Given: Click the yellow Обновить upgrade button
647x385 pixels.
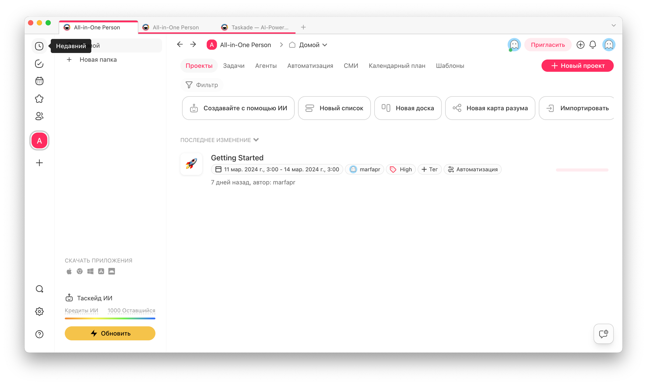Looking at the screenshot, I should (110, 333).
